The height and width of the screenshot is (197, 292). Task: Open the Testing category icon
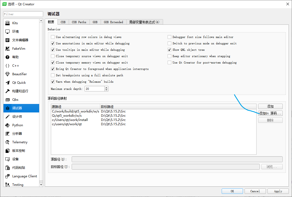point(7,185)
